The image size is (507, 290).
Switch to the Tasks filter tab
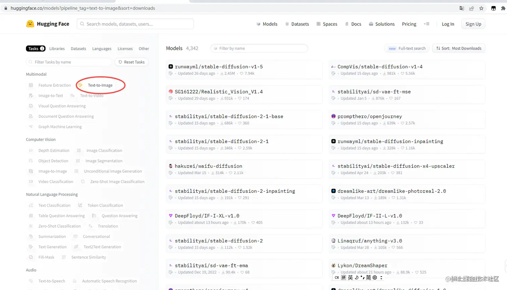36,49
